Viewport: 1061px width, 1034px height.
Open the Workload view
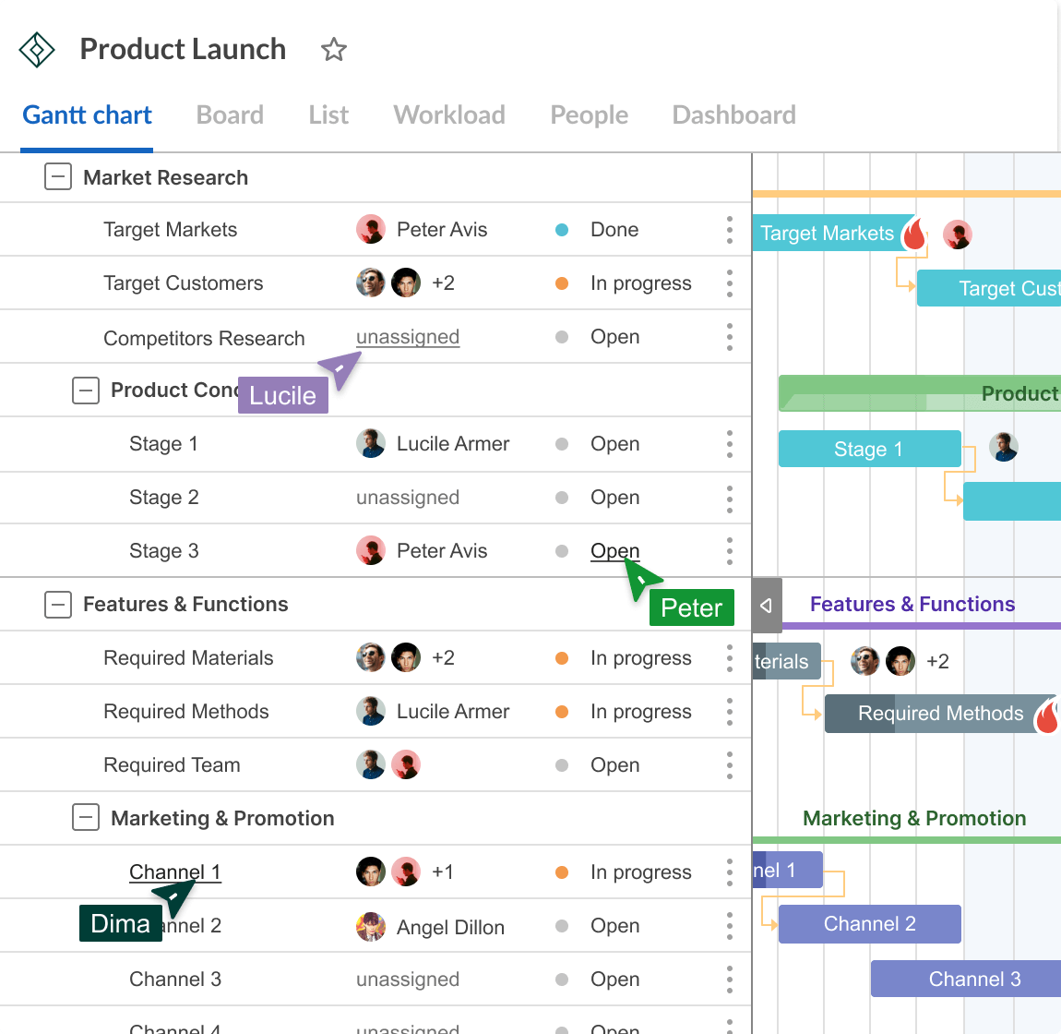click(449, 114)
